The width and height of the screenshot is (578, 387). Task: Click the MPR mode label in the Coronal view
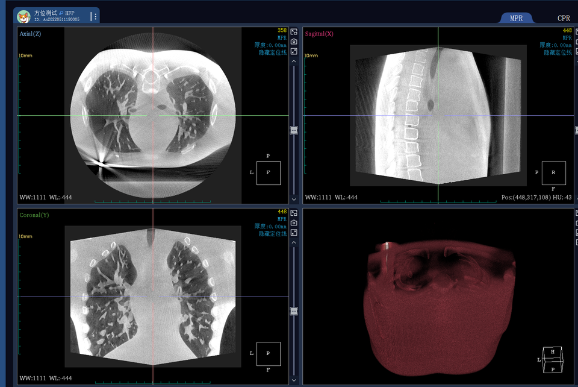[281, 219]
